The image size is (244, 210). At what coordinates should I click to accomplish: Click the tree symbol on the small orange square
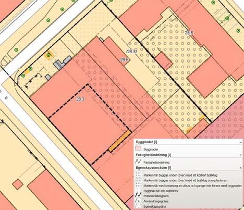[x=48, y=55]
